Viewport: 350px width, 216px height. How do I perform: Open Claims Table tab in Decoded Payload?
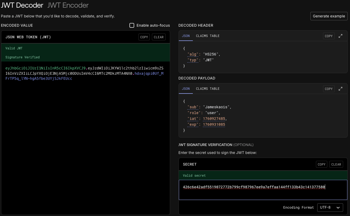(208, 89)
